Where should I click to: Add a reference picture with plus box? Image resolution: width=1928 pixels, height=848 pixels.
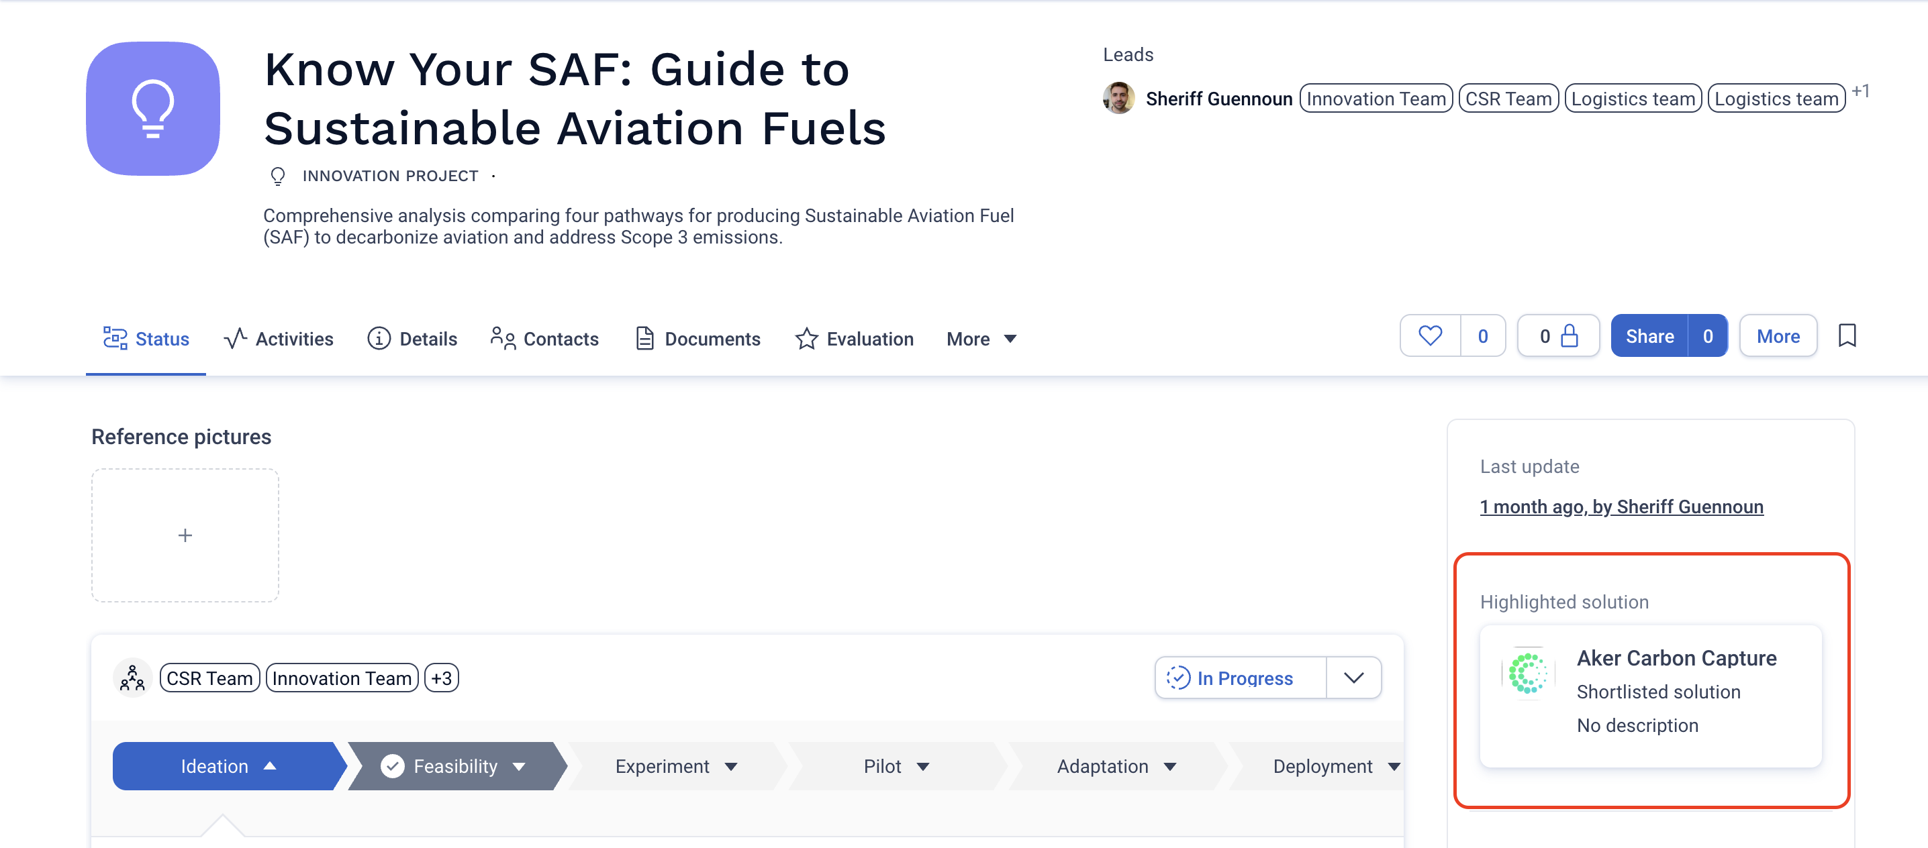(185, 535)
